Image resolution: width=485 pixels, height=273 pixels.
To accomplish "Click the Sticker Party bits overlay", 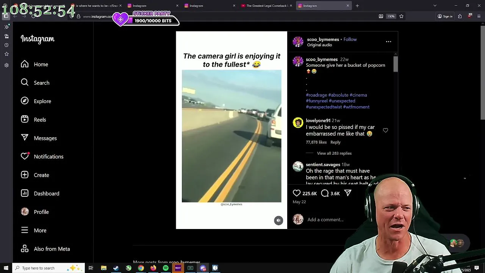I will (146, 18).
